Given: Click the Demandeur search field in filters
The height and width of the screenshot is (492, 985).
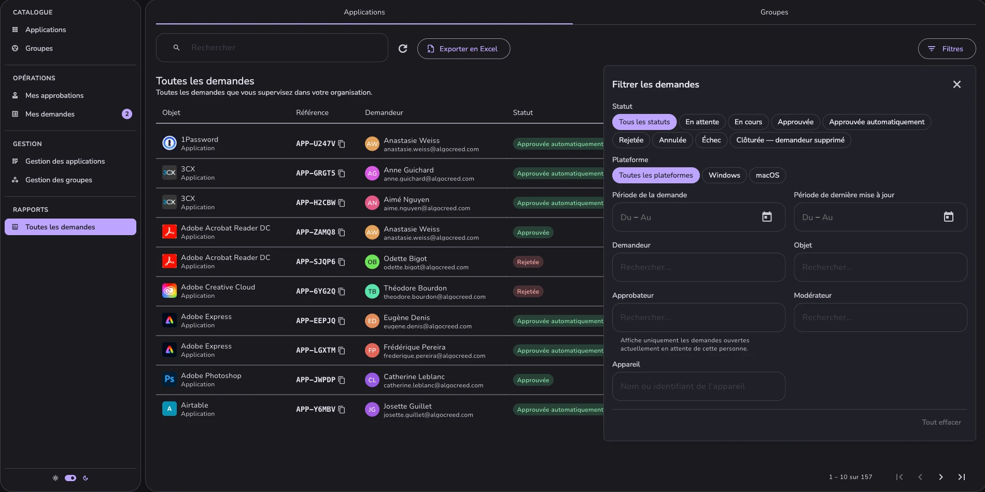Looking at the screenshot, I should click(699, 267).
